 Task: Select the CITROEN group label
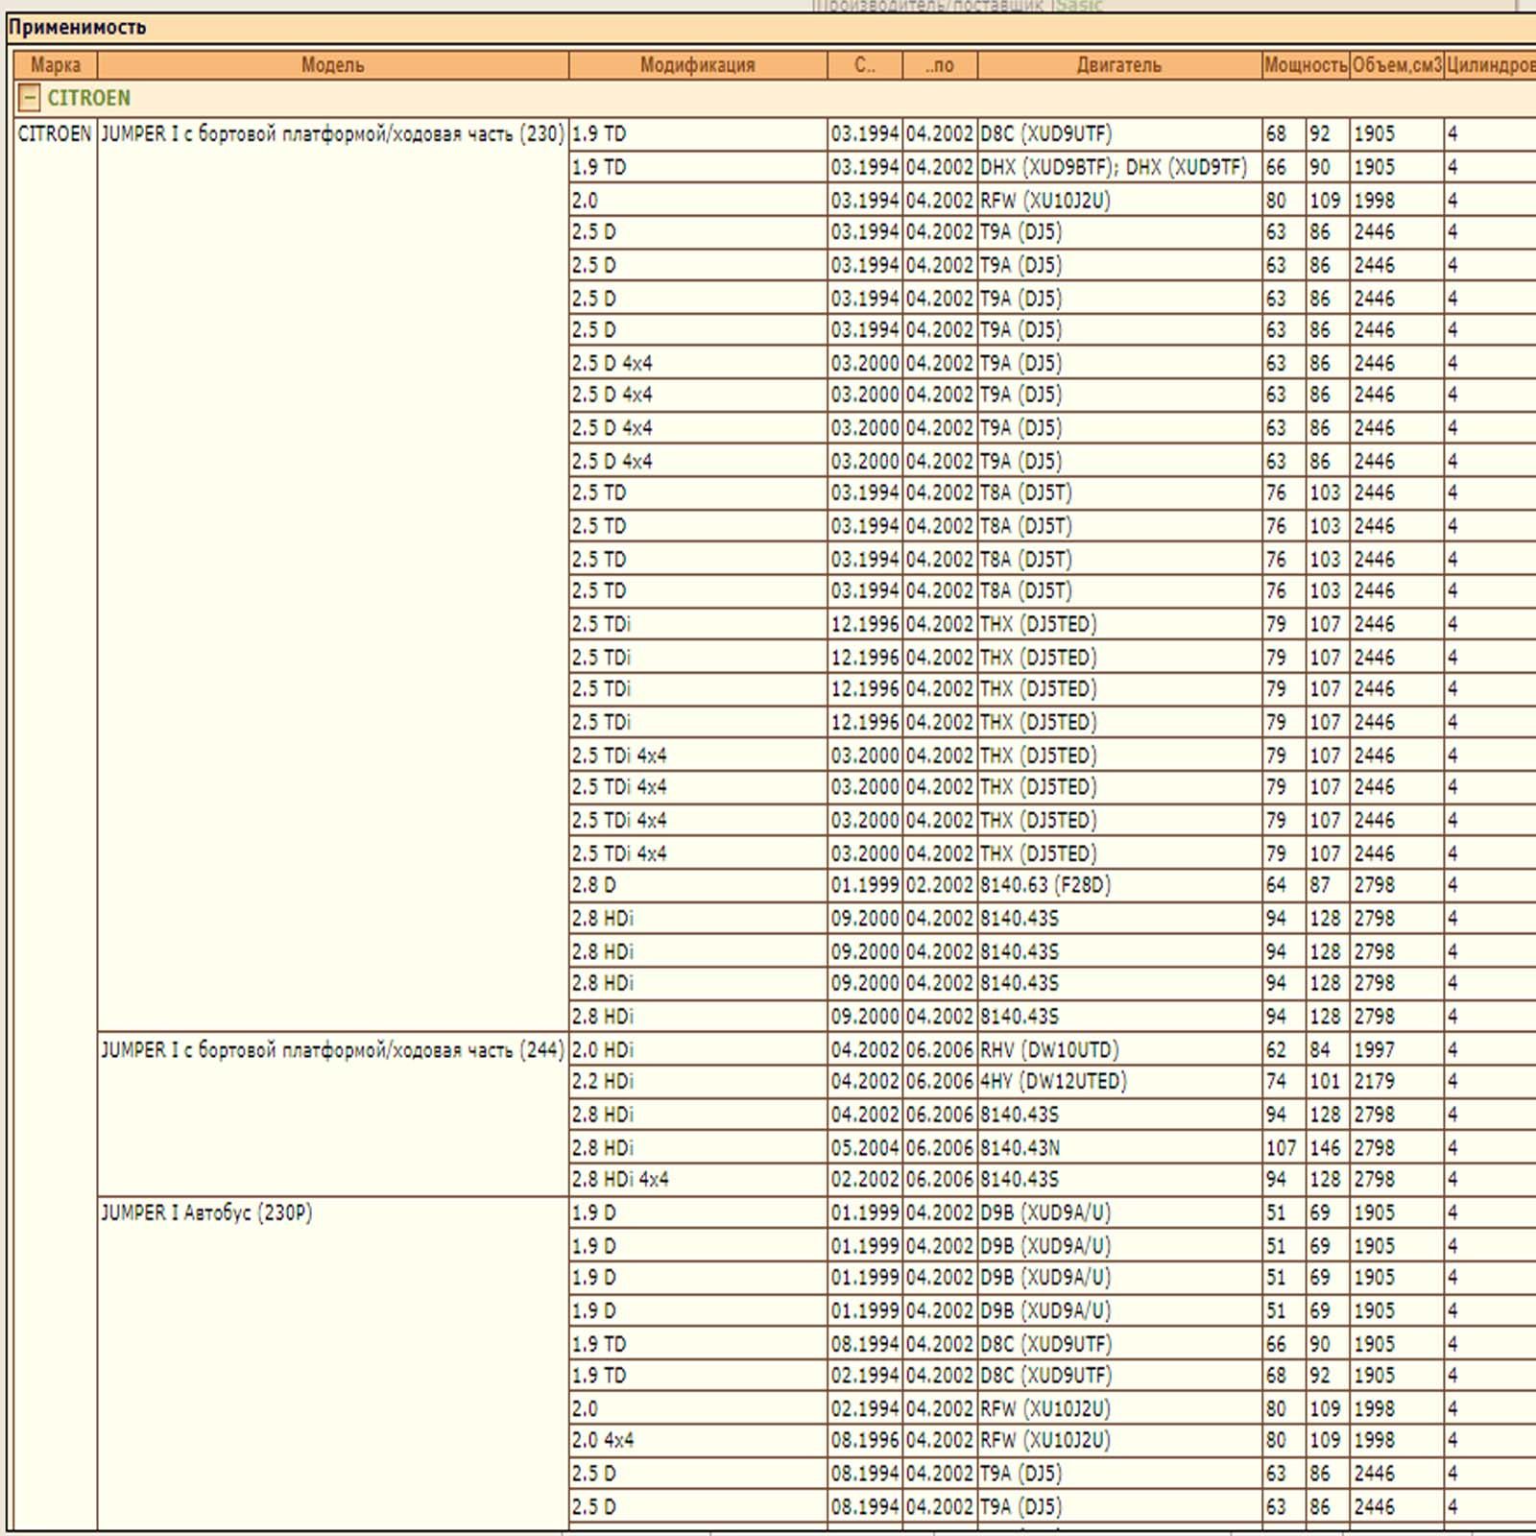coord(89,98)
